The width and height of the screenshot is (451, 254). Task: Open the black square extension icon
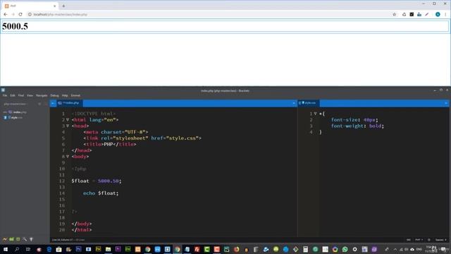412,14
